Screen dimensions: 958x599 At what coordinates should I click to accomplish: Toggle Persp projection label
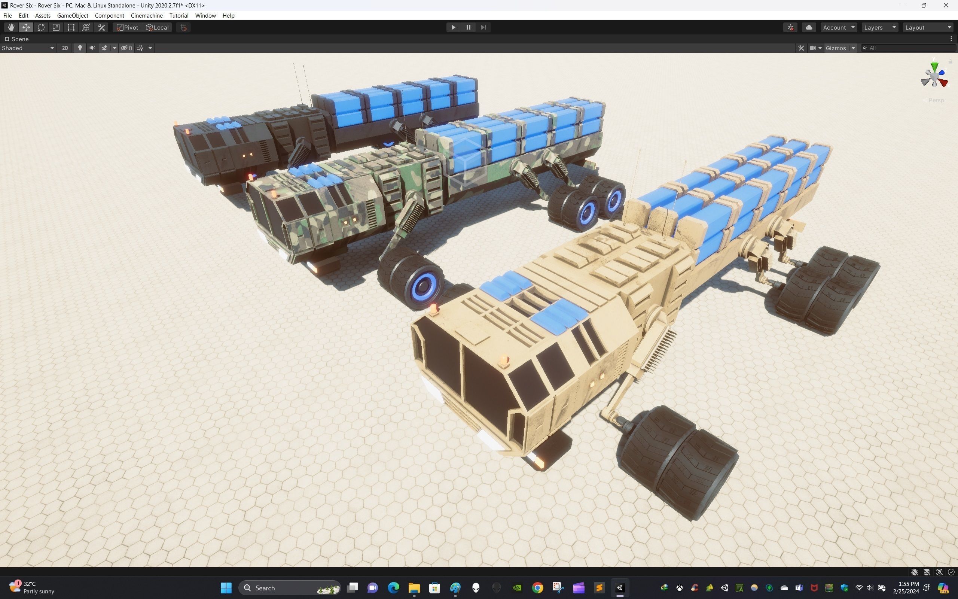pos(933,100)
